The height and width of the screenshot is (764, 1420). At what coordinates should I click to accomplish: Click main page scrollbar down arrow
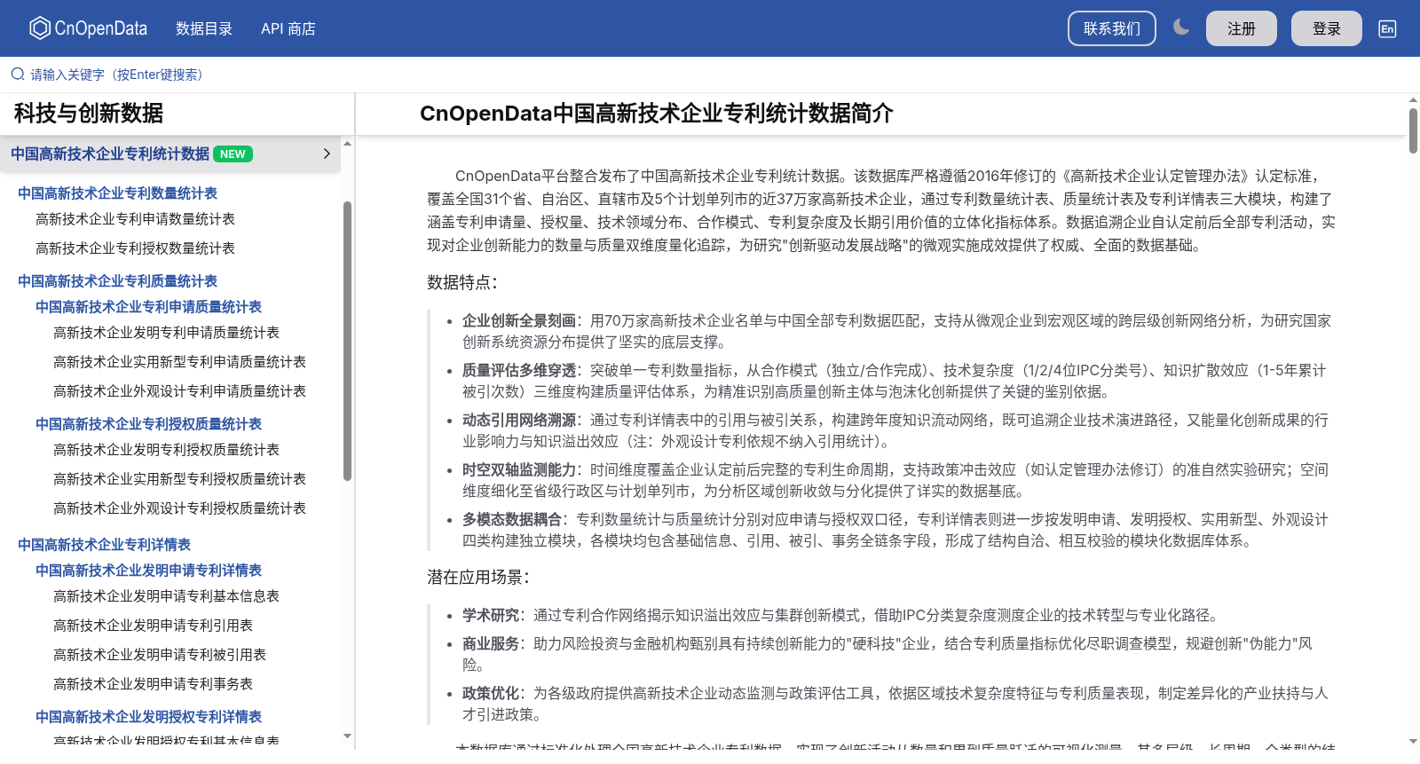point(1413,741)
